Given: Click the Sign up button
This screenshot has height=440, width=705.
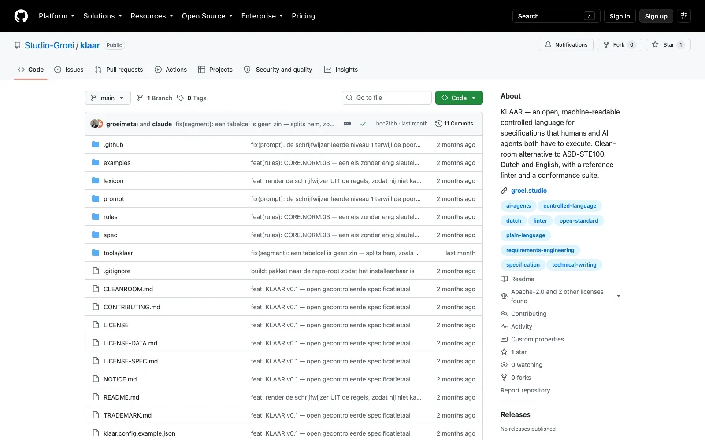Looking at the screenshot, I should click(x=656, y=16).
